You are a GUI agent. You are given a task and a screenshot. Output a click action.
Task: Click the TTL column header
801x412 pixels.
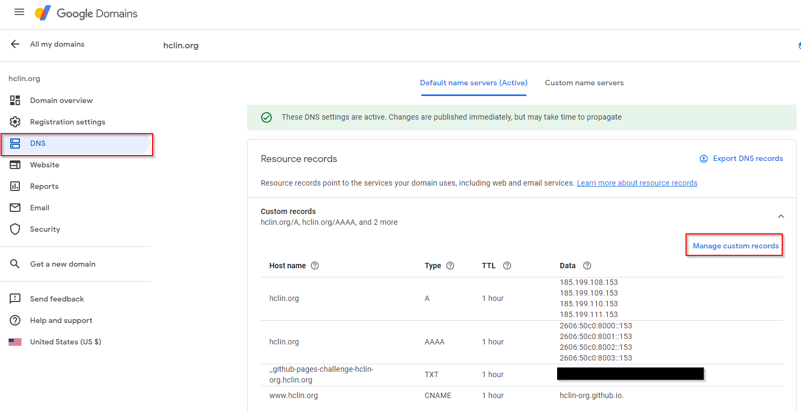pyautogui.click(x=489, y=266)
